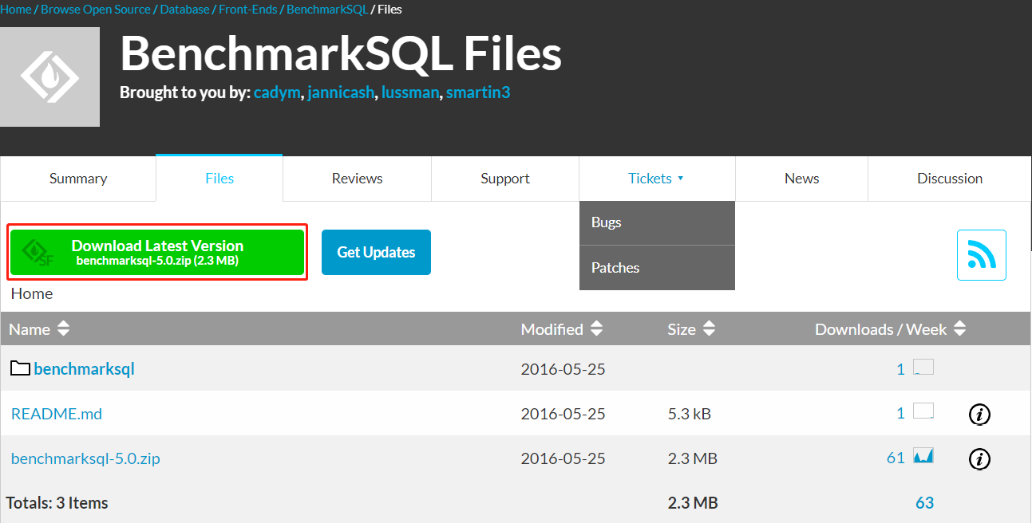This screenshot has width=1032, height=523.
Task: Sort files by Size column
Action: point(709,329)
